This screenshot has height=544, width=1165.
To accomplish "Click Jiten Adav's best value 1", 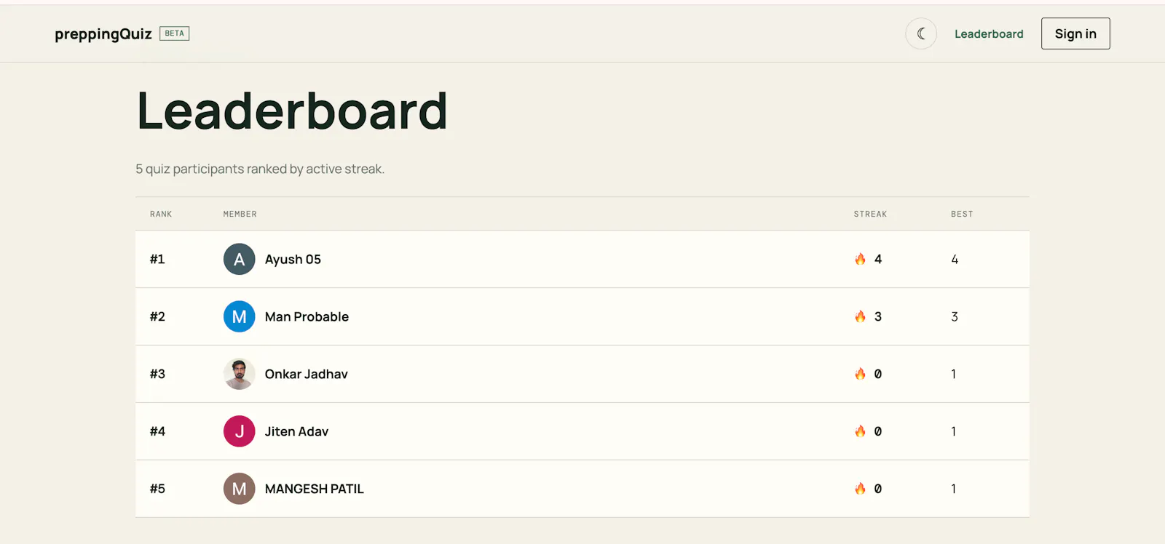I will pos(953,432).
